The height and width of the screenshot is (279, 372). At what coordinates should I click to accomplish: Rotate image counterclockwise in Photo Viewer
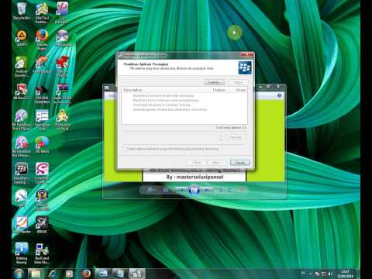tap(221, 190)
